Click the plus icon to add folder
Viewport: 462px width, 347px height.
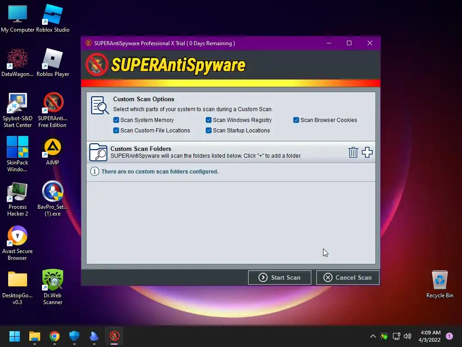click(x=367, y=152)
